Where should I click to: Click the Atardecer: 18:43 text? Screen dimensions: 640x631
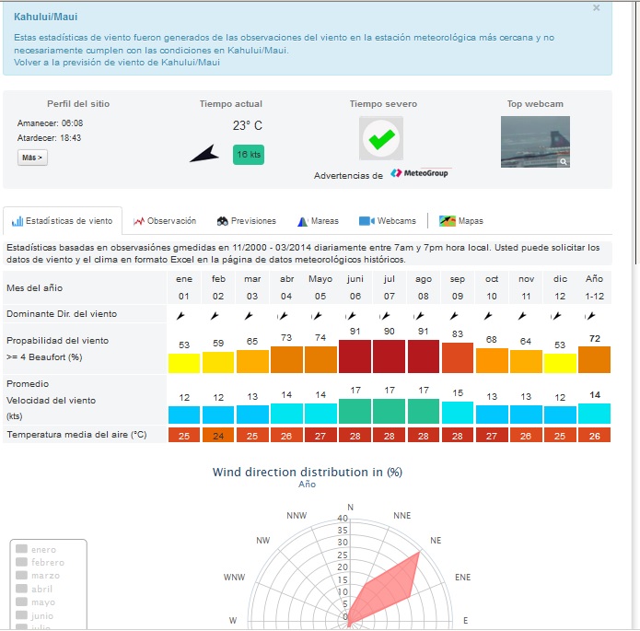pyautogui.click(x=49, y=138)
